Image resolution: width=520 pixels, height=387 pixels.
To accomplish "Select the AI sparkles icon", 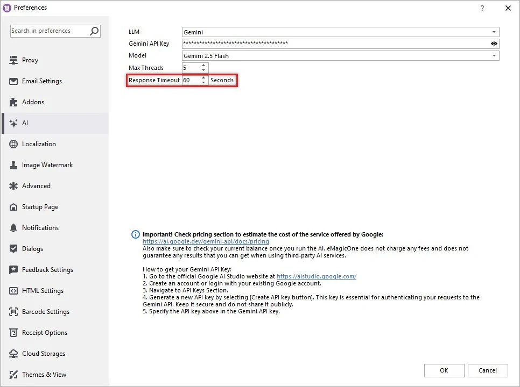I will pos(13,123).
